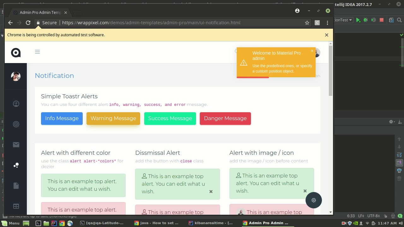Open Project Structure icon in IntelliJ

[x=391, y=20]
